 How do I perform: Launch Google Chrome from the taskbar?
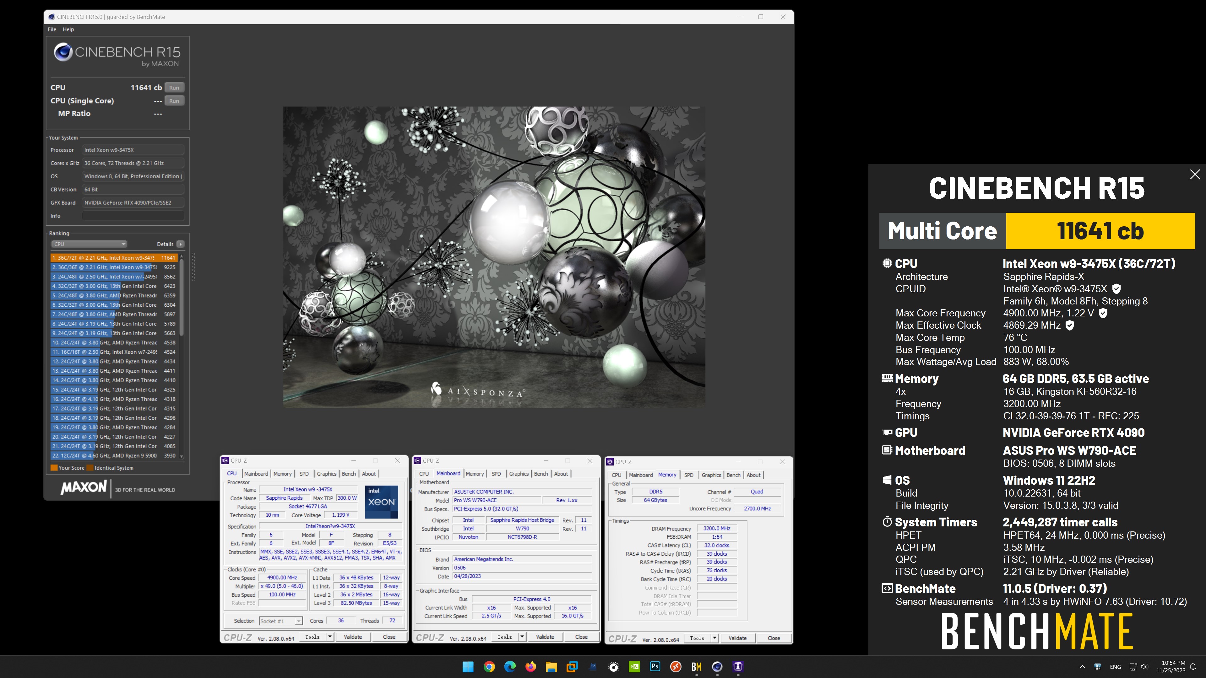pyautogui.click(x=489, y=667)
